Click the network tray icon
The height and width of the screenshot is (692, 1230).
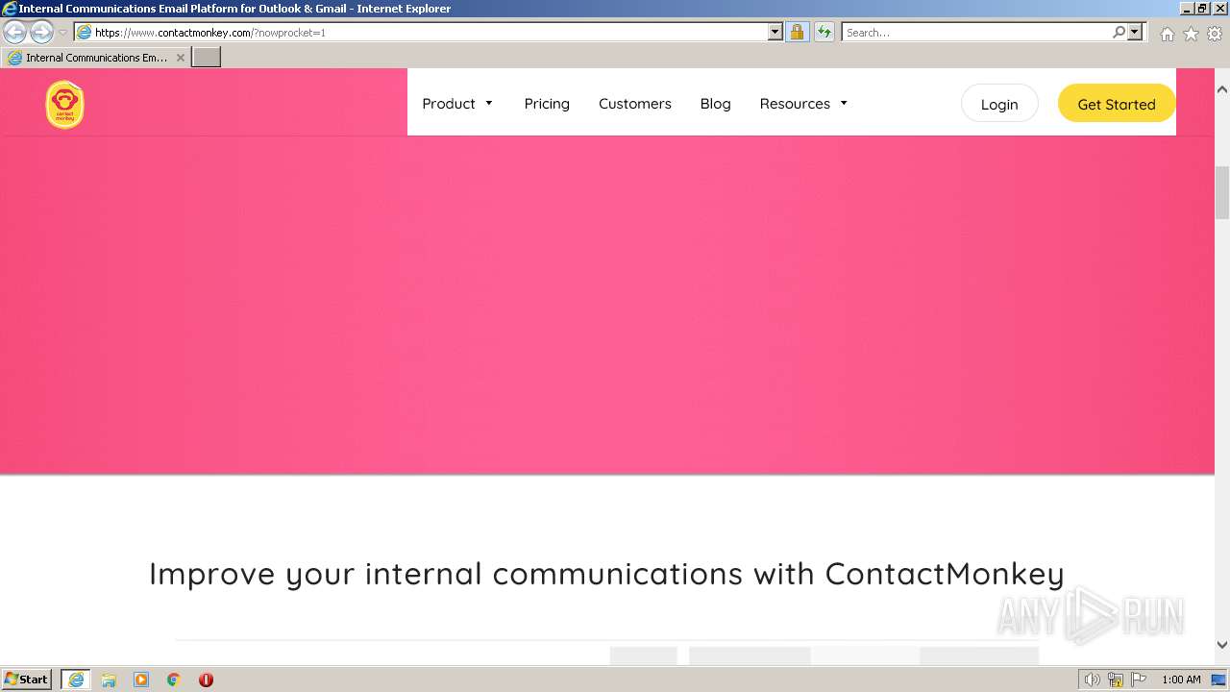pyautogui.click(x=1116, y=680)
